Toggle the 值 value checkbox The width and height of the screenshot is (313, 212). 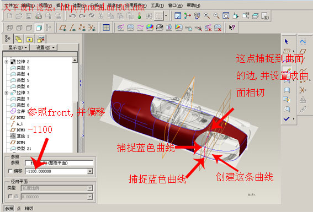(x=10, y=197)
